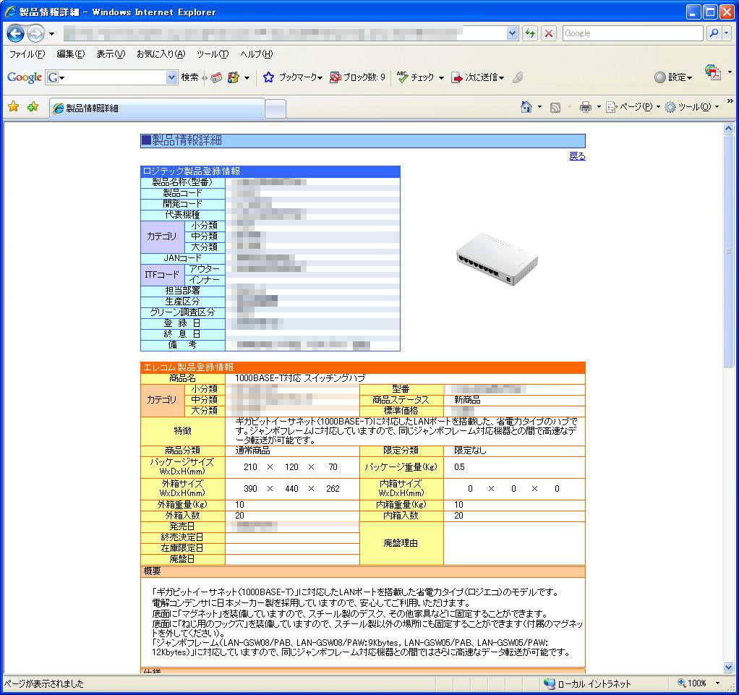Click the RSS feeds icon
The image size is (739, 695).
coord(555,108)
